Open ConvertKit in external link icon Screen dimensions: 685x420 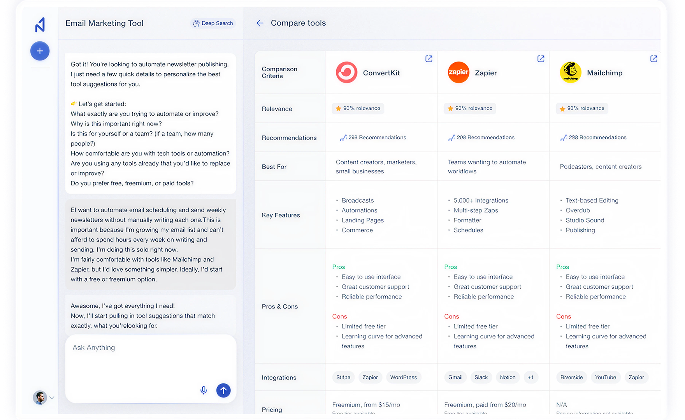pos(429,59)
